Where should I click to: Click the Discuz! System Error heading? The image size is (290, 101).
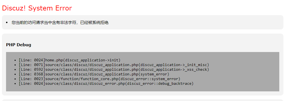click(37, 8)
